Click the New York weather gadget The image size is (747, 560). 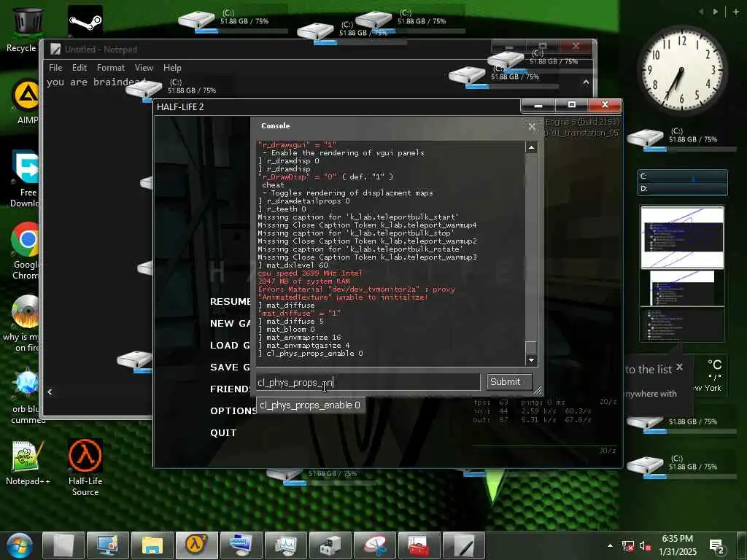tap(712, 376)
